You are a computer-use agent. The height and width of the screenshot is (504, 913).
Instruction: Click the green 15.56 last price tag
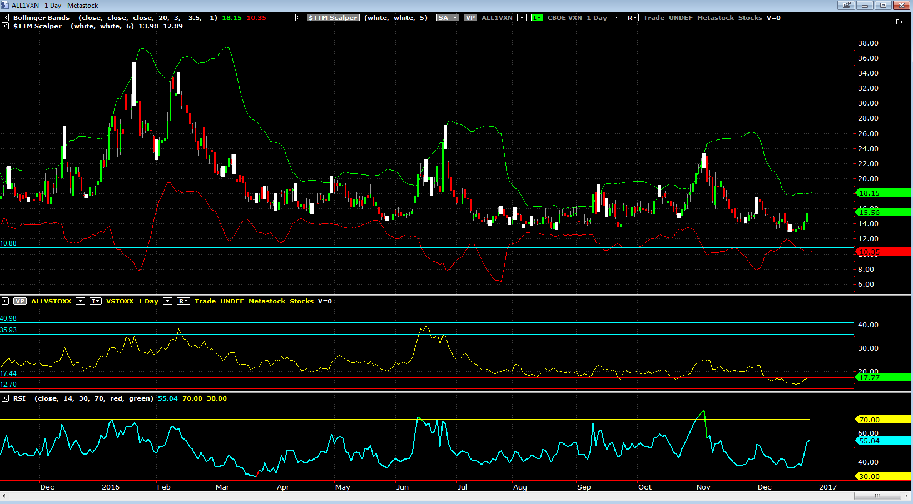(882, 212)
